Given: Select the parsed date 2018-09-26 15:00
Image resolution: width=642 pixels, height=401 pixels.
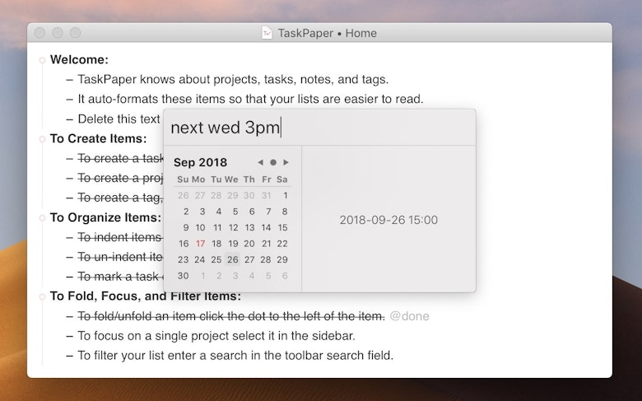Looking at the screenshot, I should (388, 220).
